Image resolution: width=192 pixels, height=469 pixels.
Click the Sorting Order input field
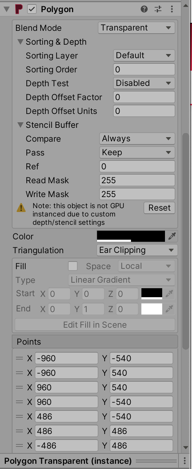click(144, 69)
